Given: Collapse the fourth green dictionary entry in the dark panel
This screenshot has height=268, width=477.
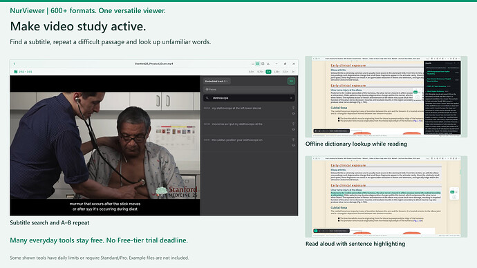Looking at the screenshot, I should coord(436,91).
